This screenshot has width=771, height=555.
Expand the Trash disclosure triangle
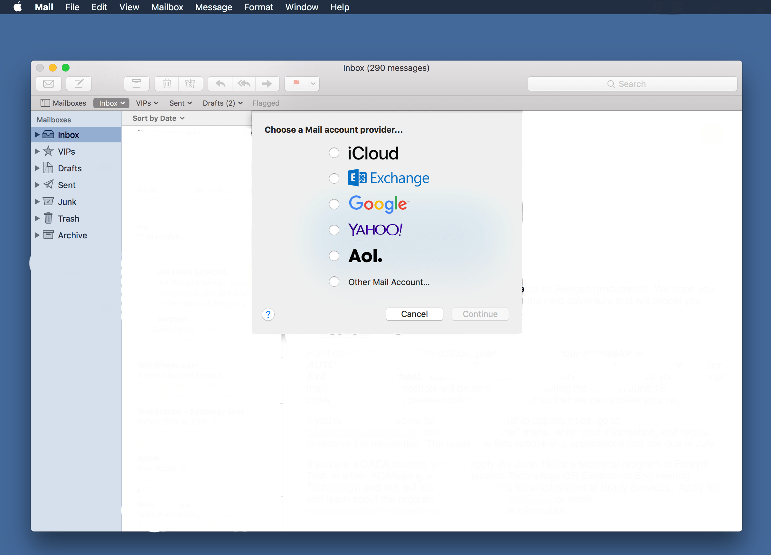click(37, 218)
